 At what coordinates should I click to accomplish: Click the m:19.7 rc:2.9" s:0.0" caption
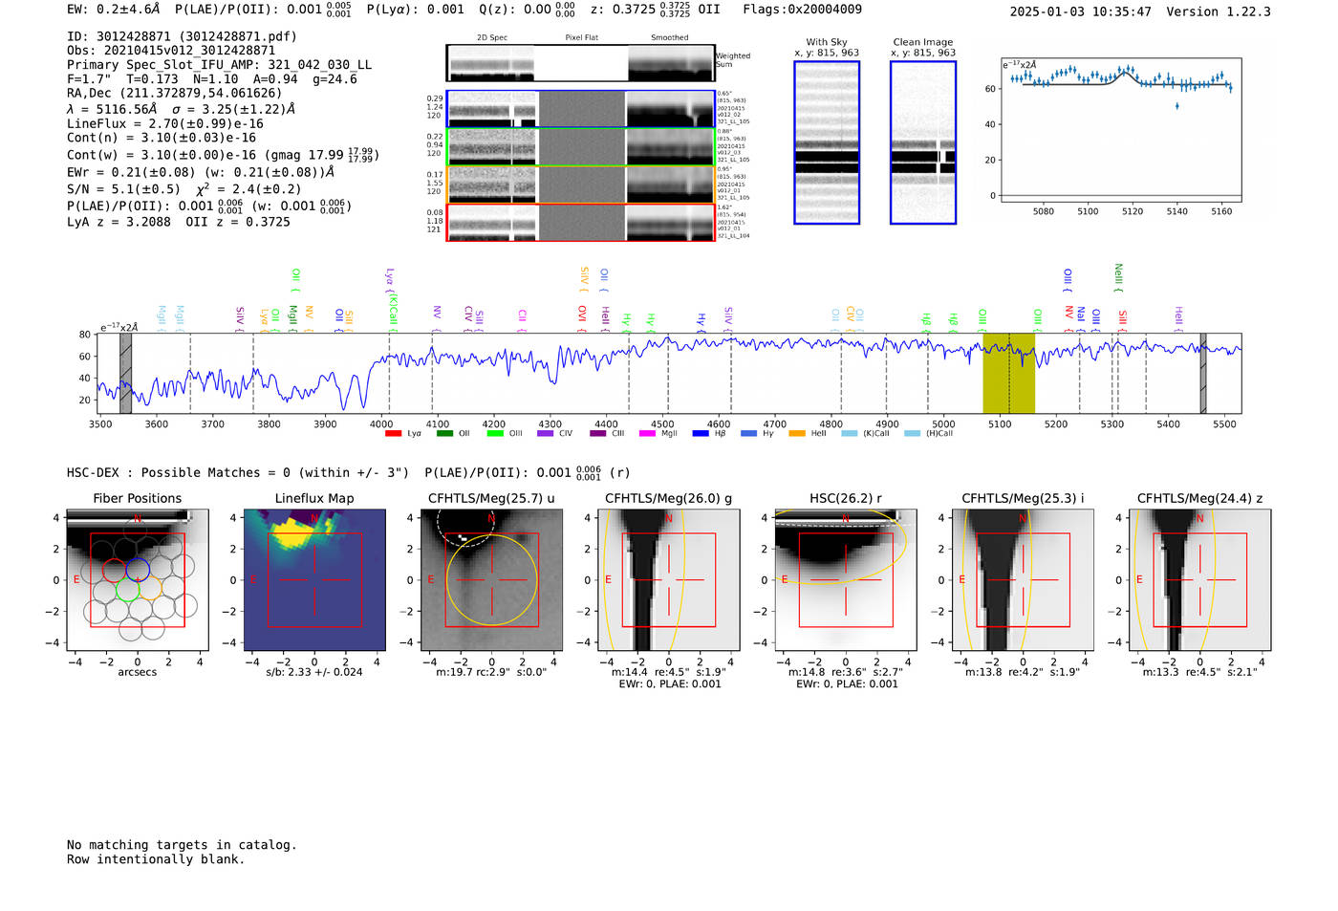[491, 672]
